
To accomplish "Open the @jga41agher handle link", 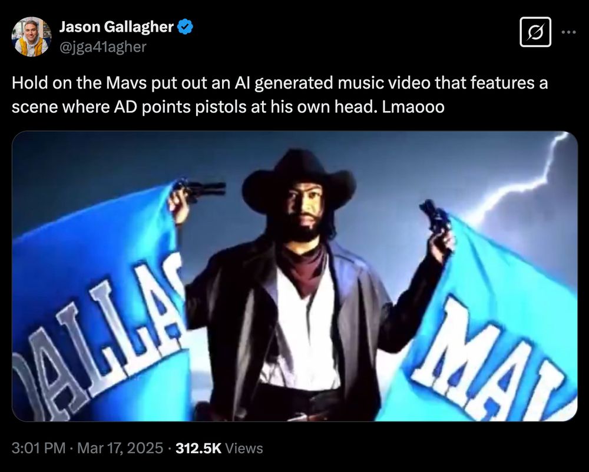I will [x=103, y=47].
